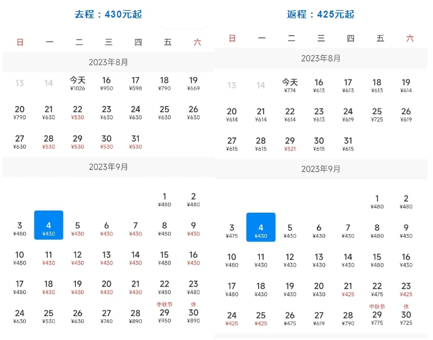This screenshot has height=340, width=433.
Task: Choose September 1 at ¥480 for departure
Action: pyautogui.click(x=164, y=199)
